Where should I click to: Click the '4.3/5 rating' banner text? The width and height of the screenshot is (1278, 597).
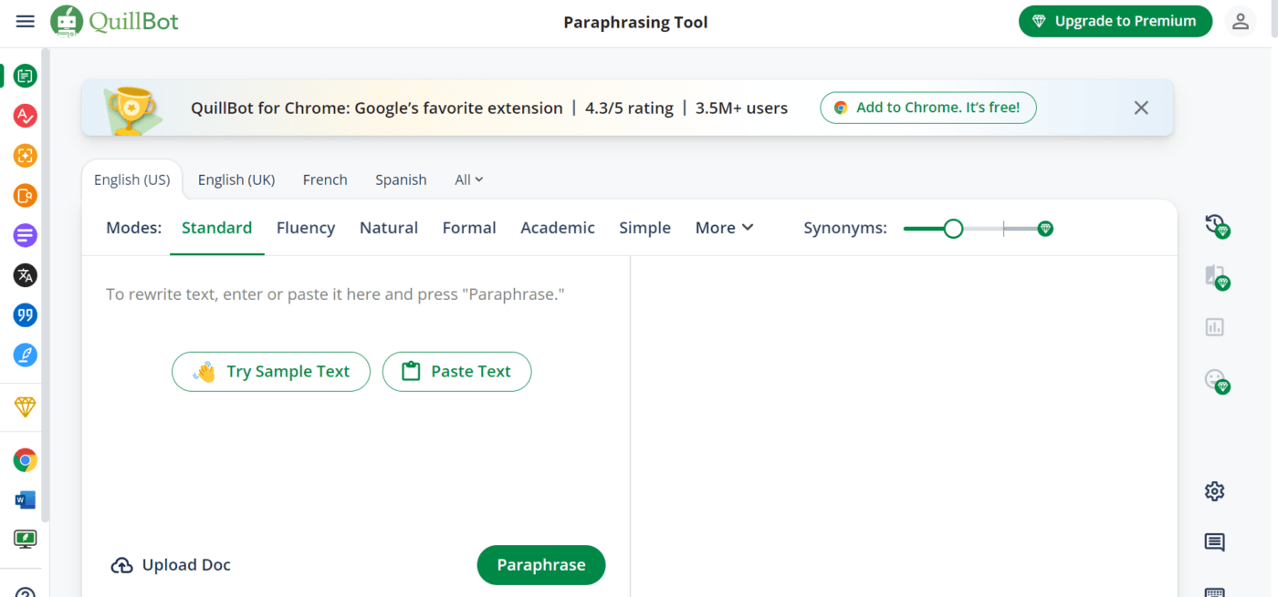click(629, 108)
